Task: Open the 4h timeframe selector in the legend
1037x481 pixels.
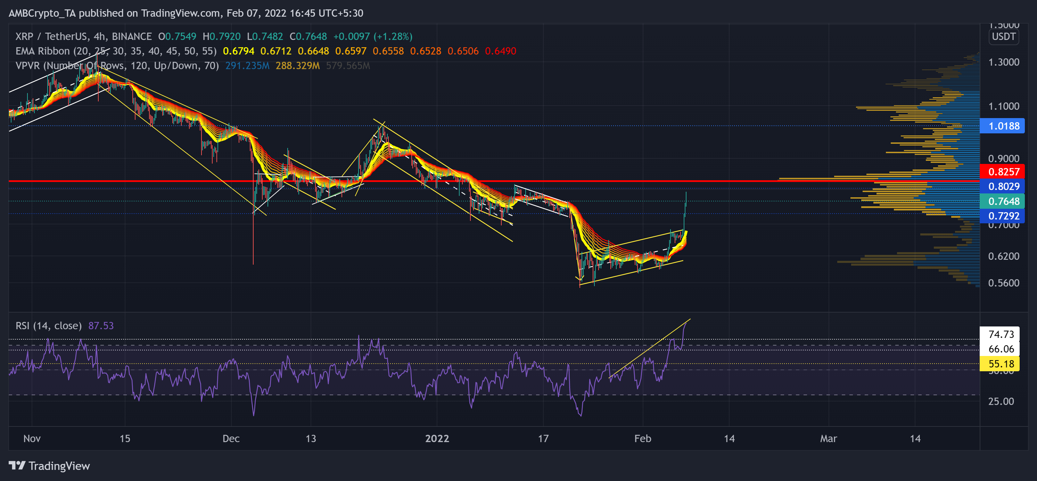Action: [100, 36]
